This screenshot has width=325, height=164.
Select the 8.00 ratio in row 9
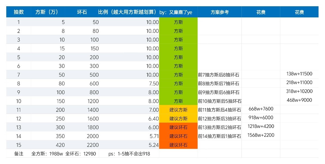(x=154, y=92)
